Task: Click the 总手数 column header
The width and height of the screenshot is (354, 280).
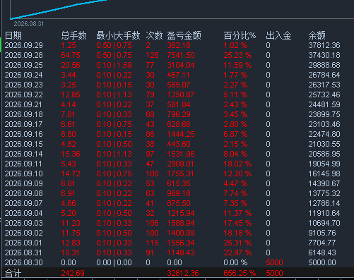Action: pos(73,36)
